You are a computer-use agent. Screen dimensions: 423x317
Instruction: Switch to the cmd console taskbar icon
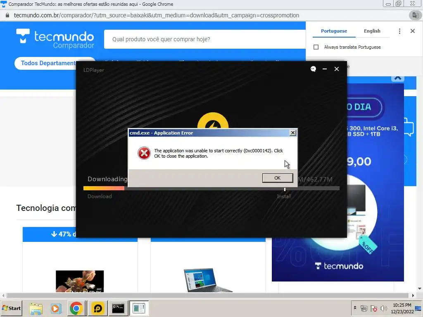click(x=118, y=308)
